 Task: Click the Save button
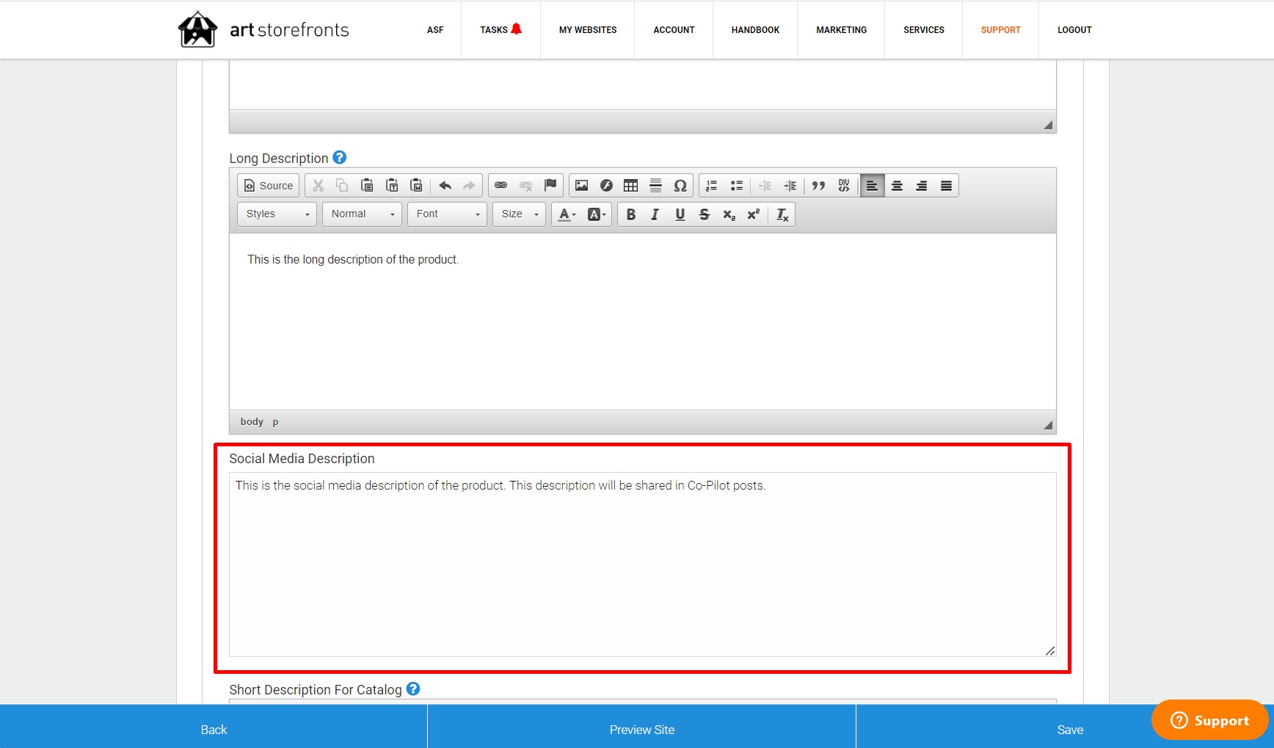pyautogui.click(x=1070, y=730)
